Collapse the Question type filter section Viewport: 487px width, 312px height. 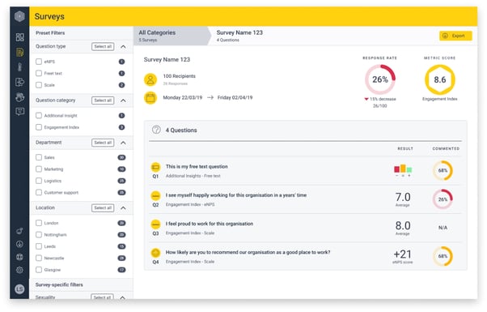[x=123, y=47]
